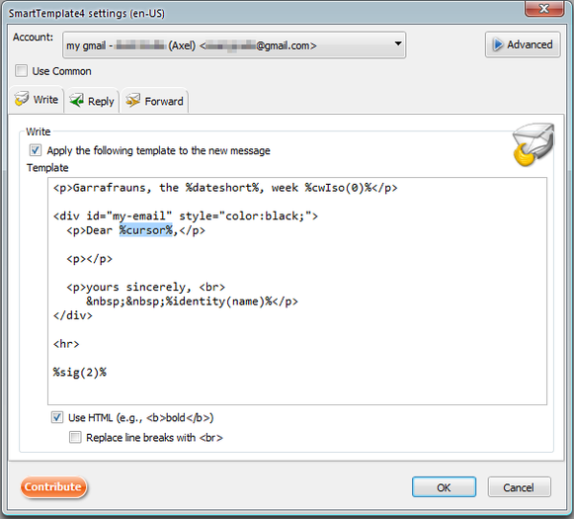Enable the Use Common checkbox
This screenshot has width=574, height=519.
pyautogui.click(x=21, y=71)
